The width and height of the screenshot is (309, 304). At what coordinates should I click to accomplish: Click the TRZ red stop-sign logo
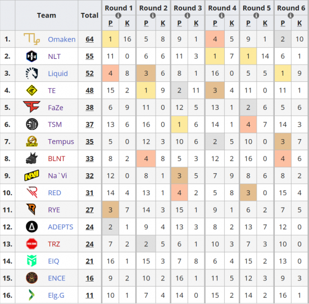pyautogui.click(x=31, y=244)
